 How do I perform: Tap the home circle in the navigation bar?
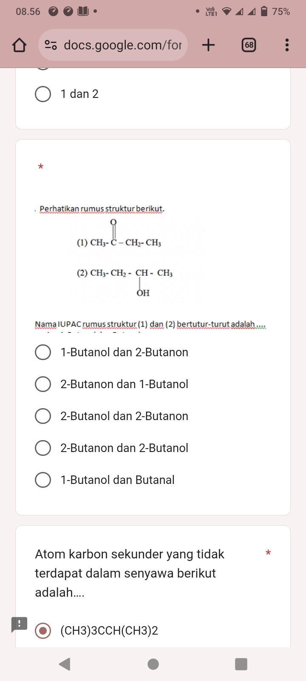click(x=153, y=664)
